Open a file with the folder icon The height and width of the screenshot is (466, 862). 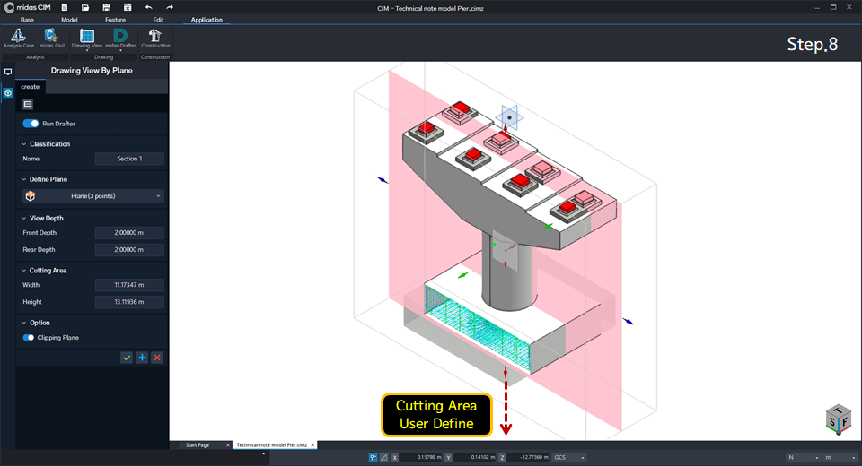85,7
